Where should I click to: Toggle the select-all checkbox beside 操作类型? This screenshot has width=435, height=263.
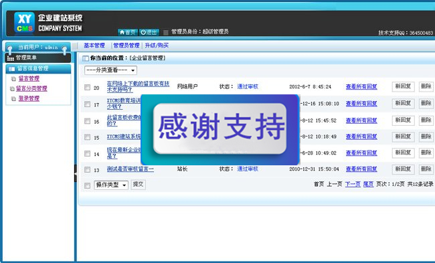point(87,185)
